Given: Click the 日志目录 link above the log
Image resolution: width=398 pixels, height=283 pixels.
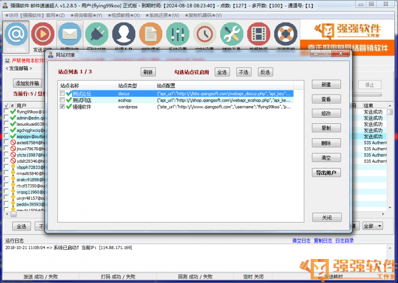Looking at the screenshot, I should click(344, 241).
